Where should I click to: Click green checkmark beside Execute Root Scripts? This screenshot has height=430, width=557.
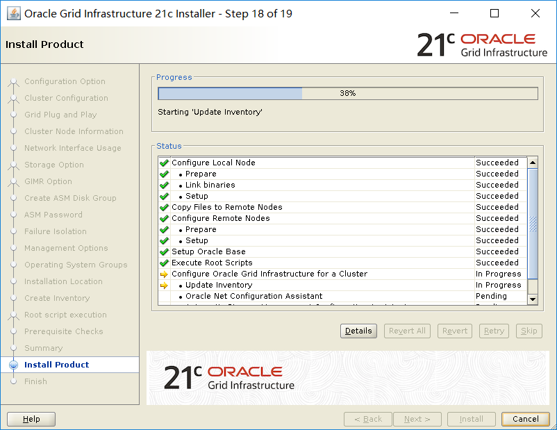[164, 263]
